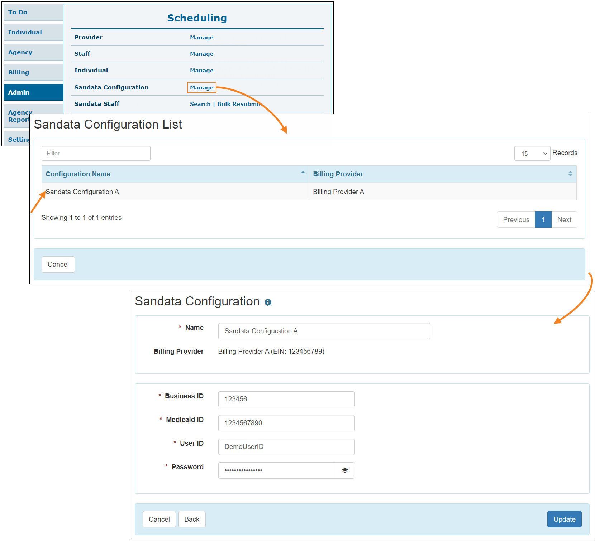The width and height of the screenshot is (595, 542).
Task: Toggle password visibility eye icon
Action: [x=345, y=470]
